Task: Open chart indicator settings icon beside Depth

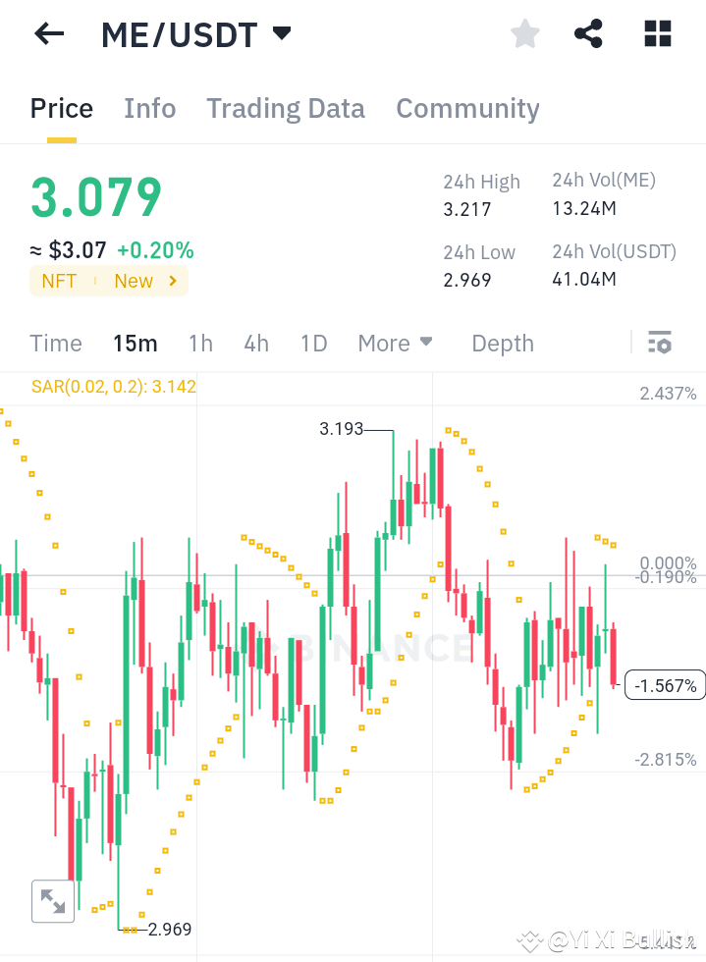Action: click(x=660, y=343)
